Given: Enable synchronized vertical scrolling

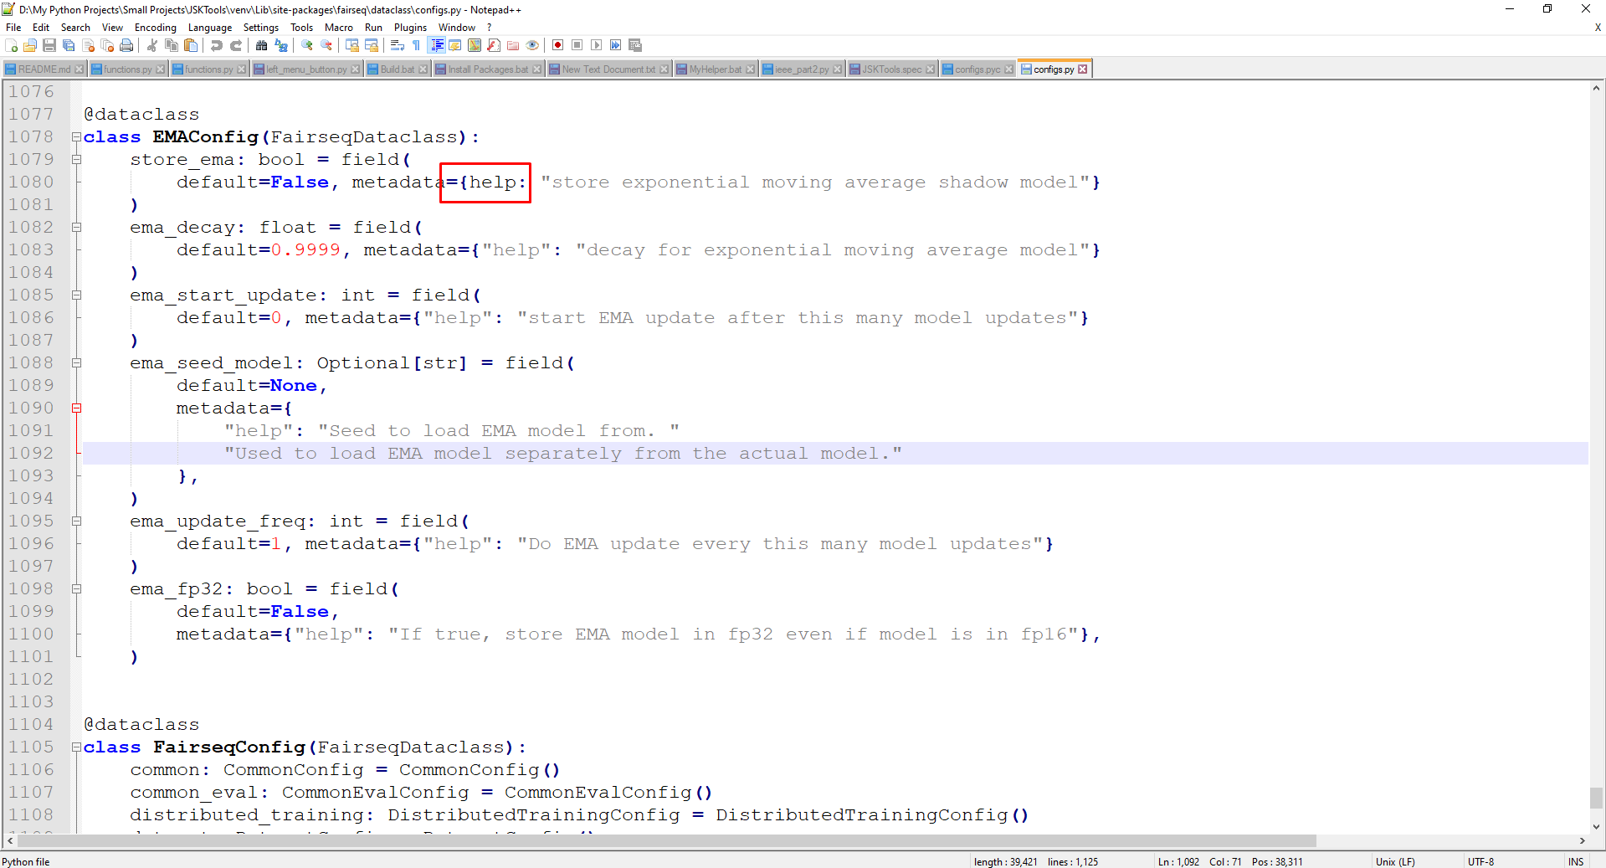Looking at the screenshot, I should point(352,45).
